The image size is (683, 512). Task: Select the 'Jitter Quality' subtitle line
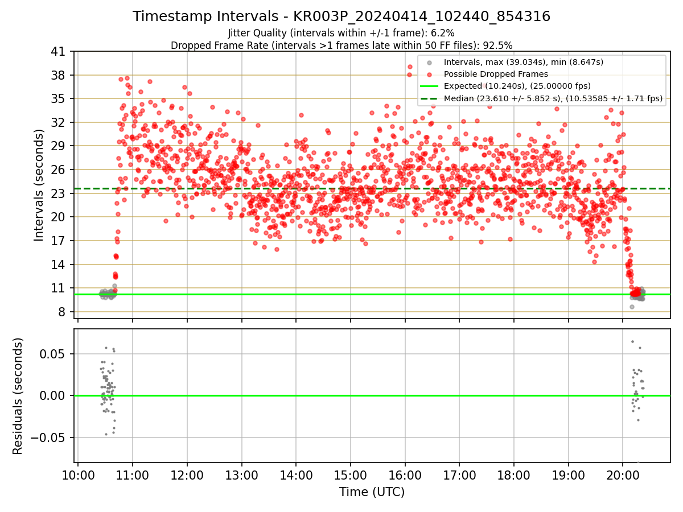[341, 33]
